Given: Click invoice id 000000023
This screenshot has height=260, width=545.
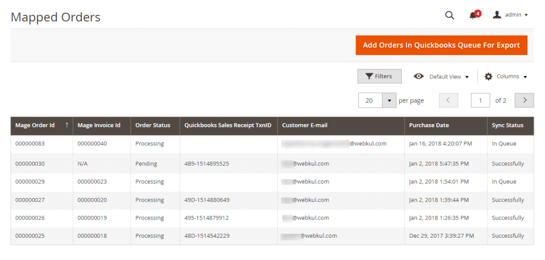Looking at the screenshot, I should 92,181.
